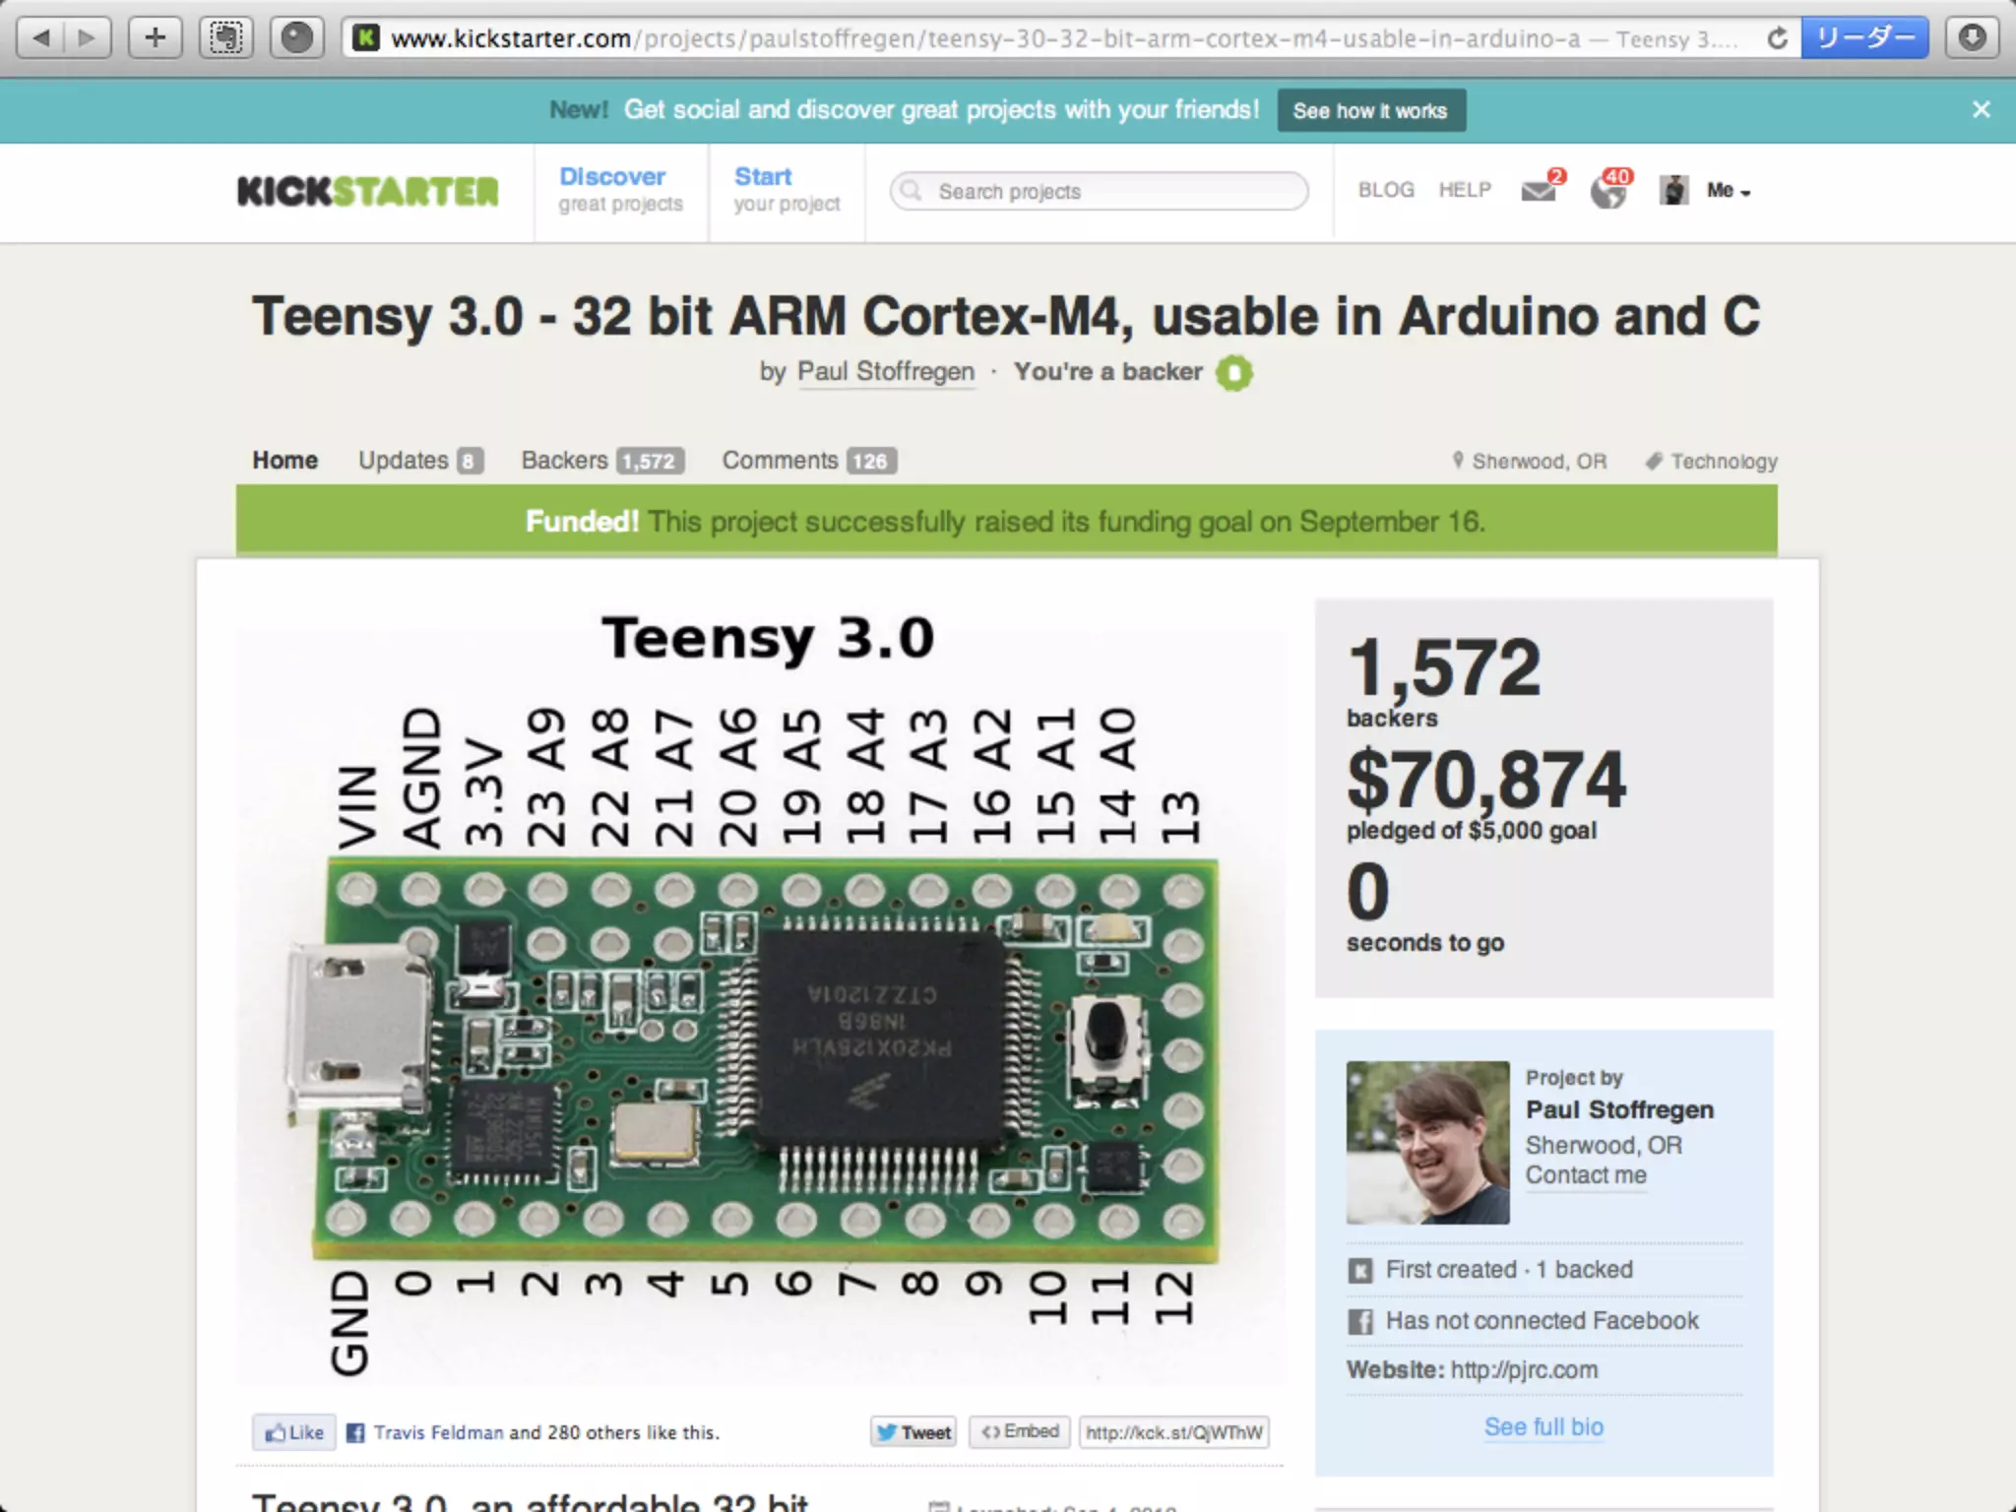Click the add bookmark plus button
Screen dimensions: 2016x1512
click(155, 38)
